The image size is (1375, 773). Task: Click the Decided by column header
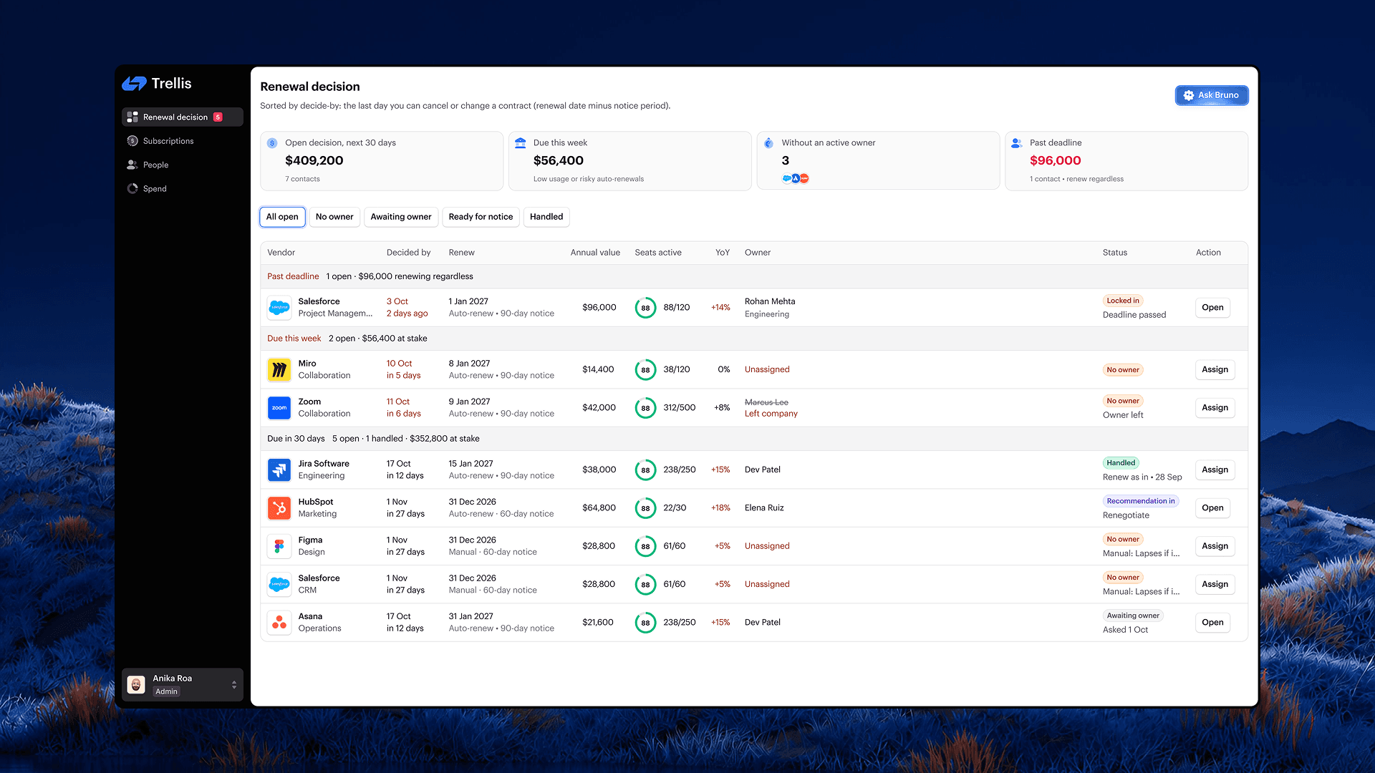click(x=408, y=253)
